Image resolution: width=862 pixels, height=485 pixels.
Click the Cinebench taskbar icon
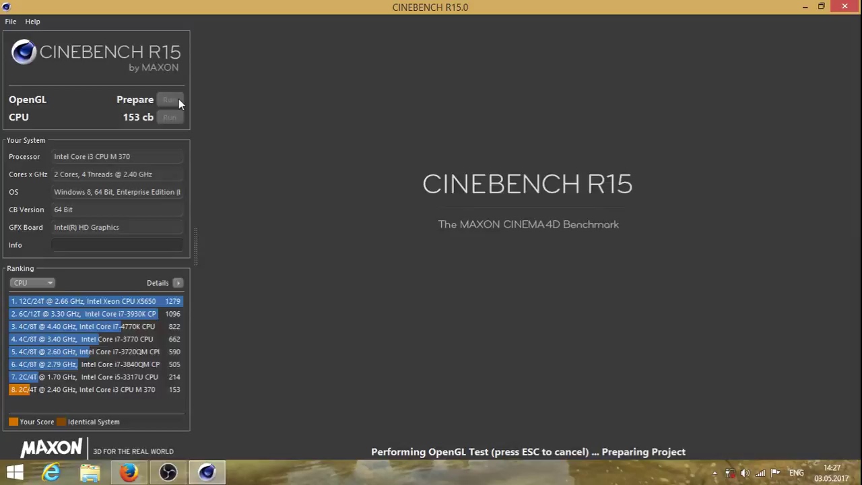click(207, 472)
